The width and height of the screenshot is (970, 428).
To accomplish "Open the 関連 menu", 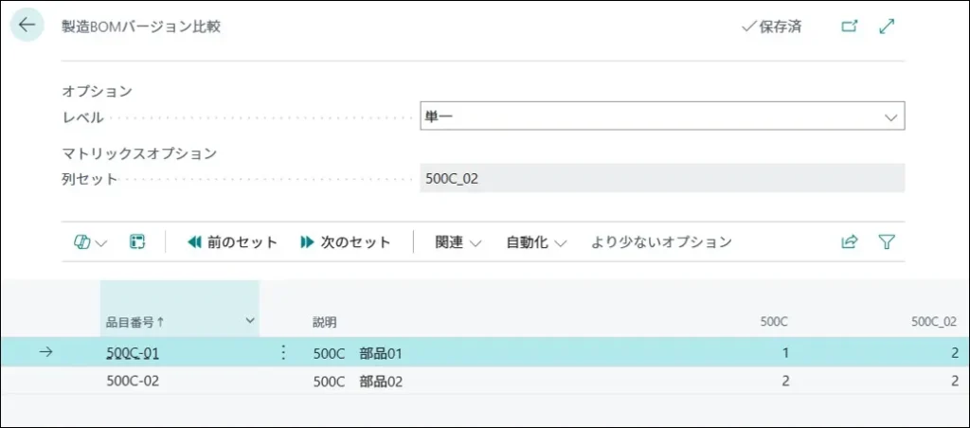I will (x=458, y=242).
